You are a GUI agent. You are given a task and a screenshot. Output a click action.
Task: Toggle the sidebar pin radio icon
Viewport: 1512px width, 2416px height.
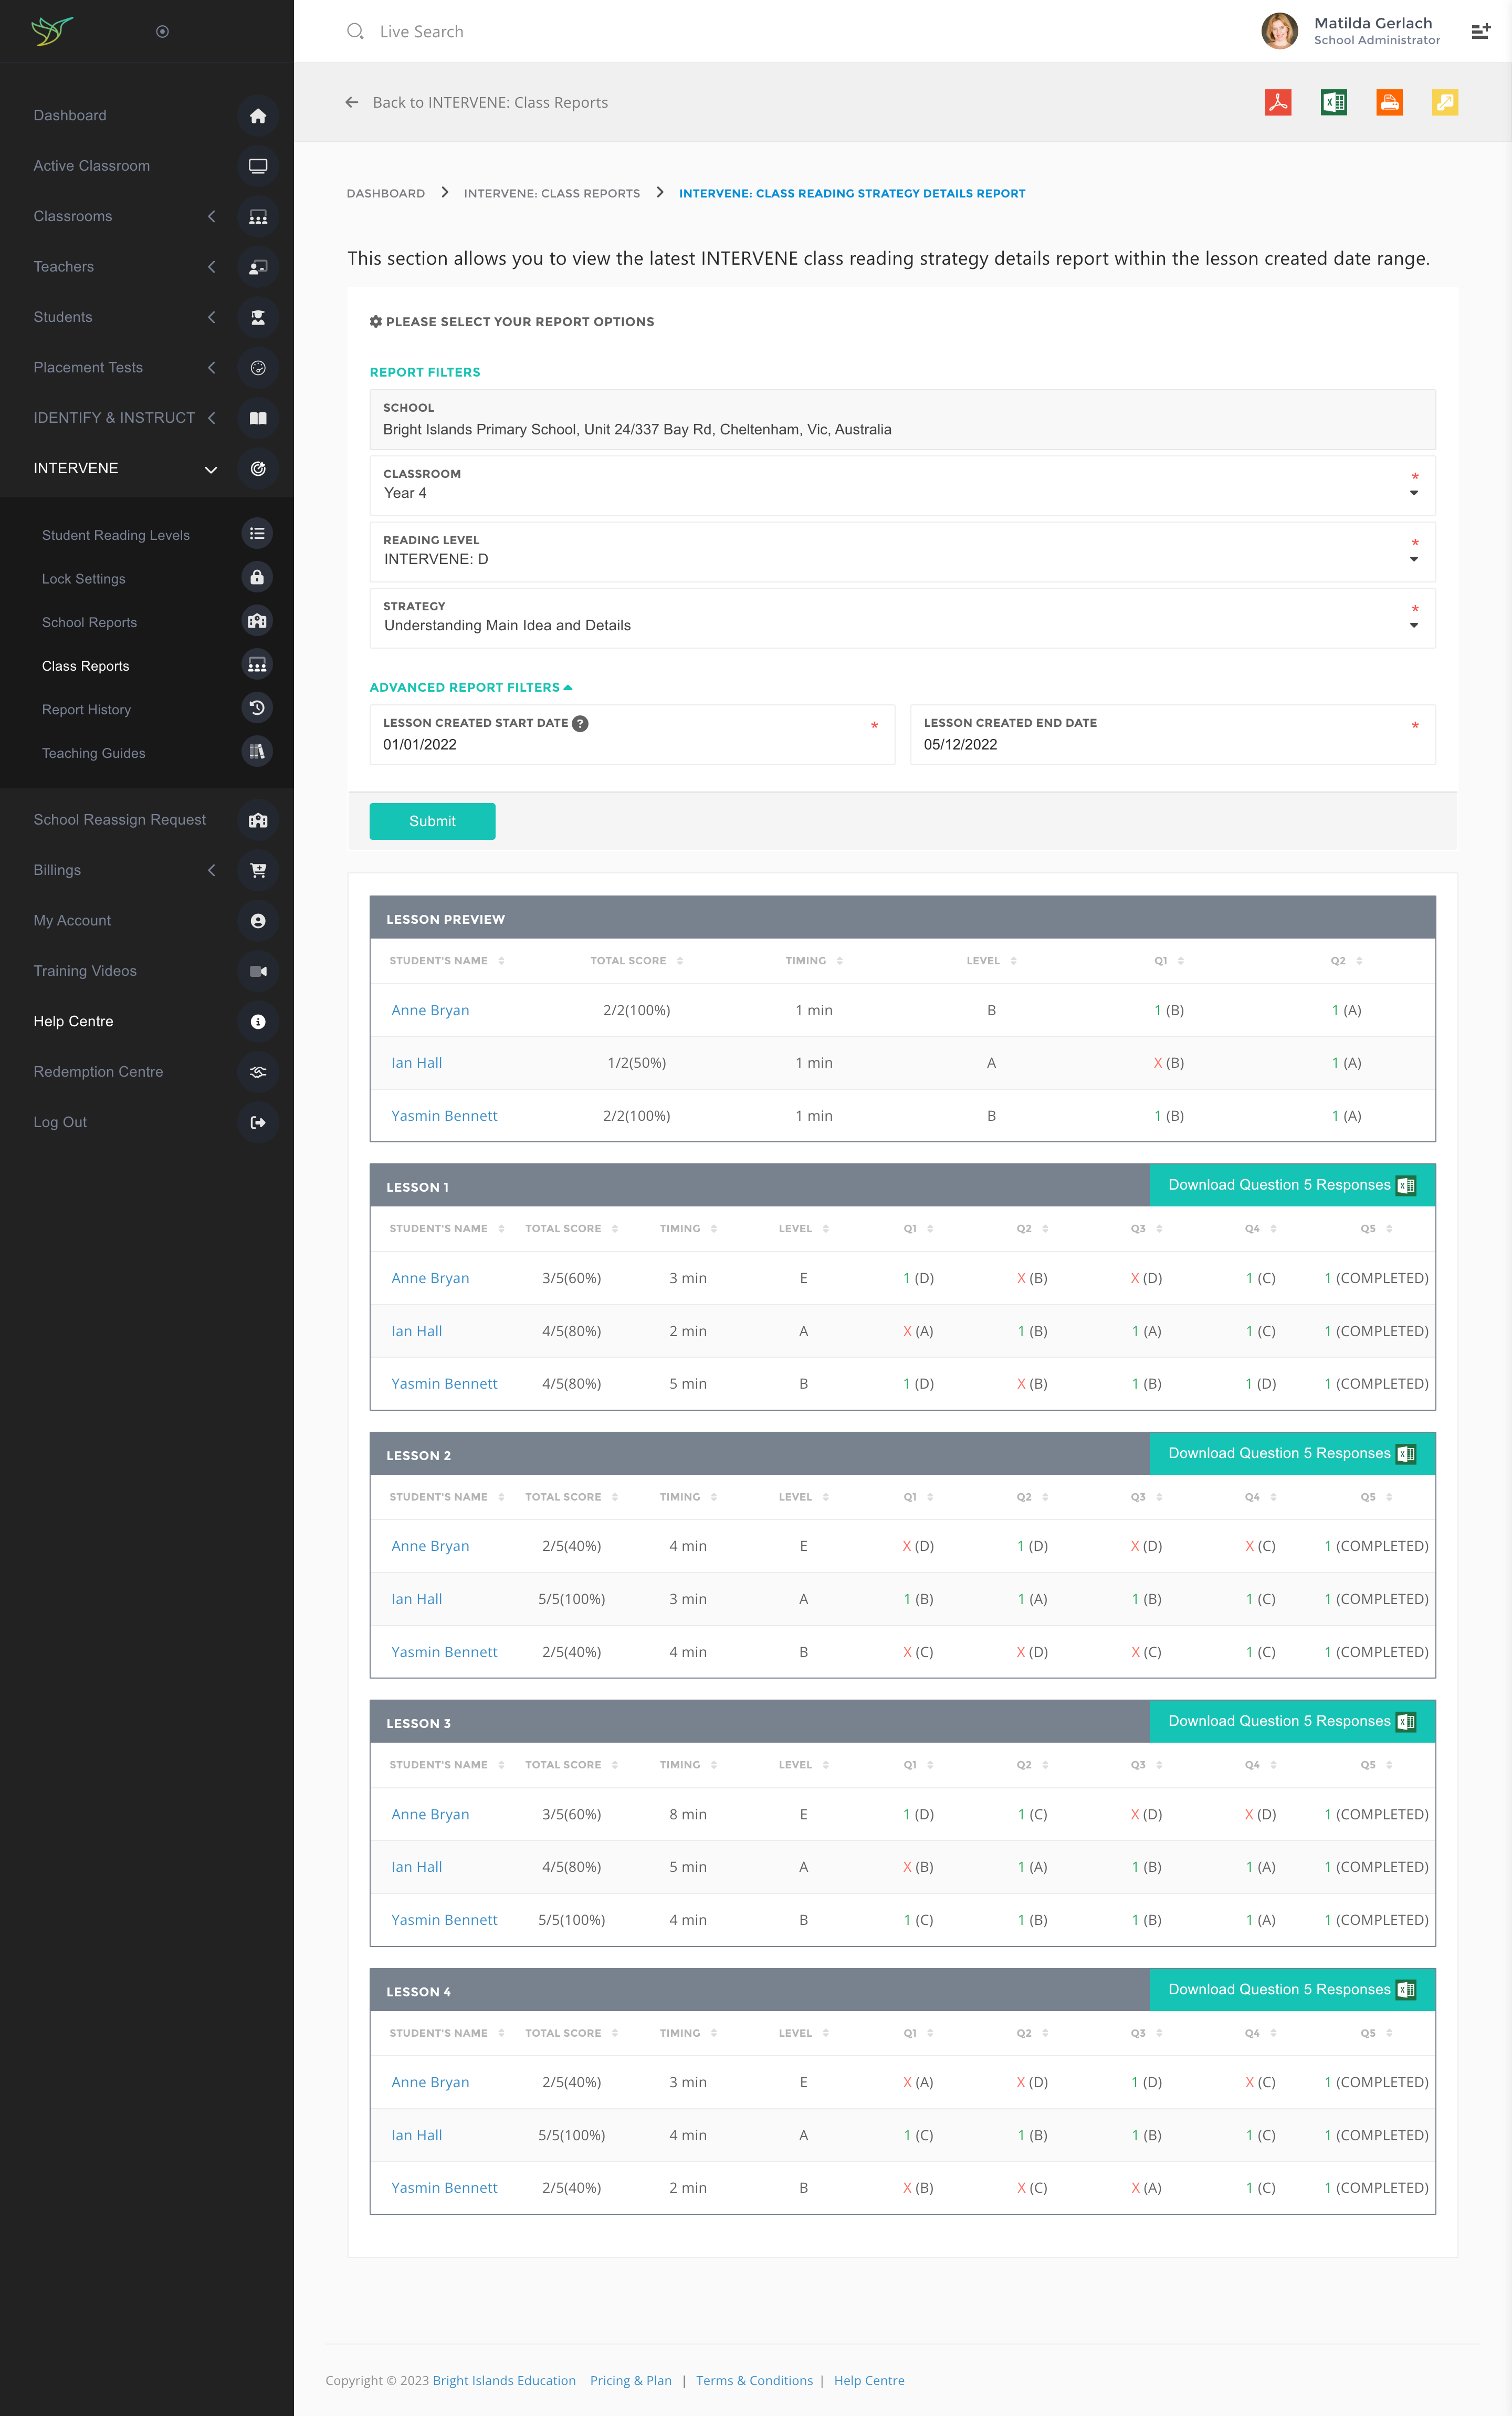click(x=162, y=32)
